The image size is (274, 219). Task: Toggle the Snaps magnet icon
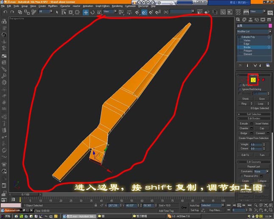[x=137, y=12]
